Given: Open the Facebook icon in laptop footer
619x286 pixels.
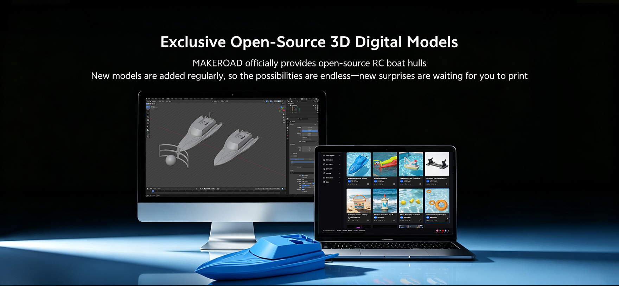Looking at the screenshot, I should (x=446, y=231).
